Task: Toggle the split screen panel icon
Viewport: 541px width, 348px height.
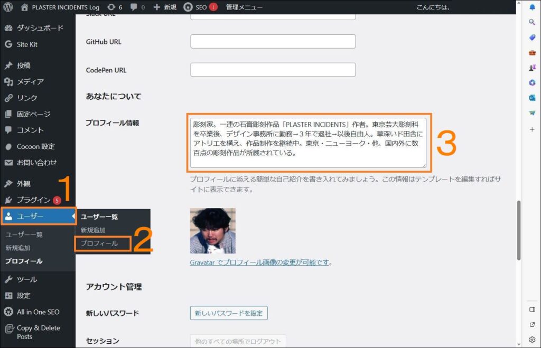Action: [532, 309]
